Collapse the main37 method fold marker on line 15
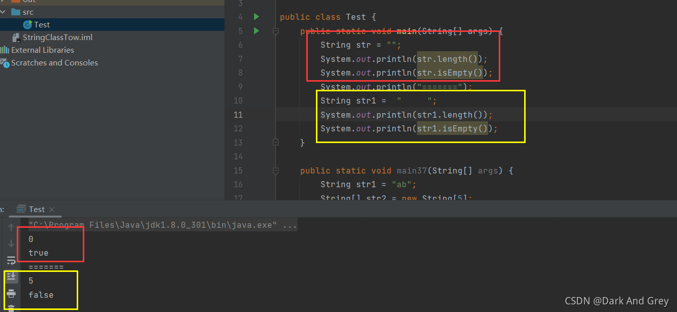This screenshot has height=312, width=677. [x=275, y=171]
